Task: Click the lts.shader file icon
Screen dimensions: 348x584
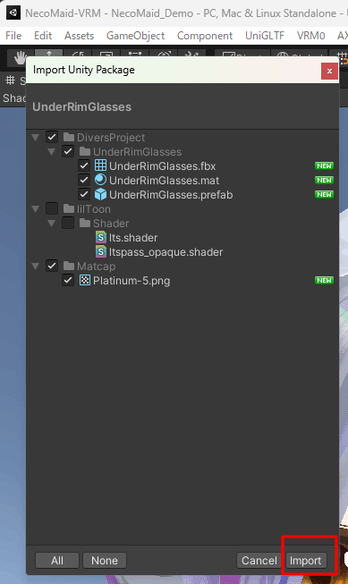Action: click(x=100, y=237)
